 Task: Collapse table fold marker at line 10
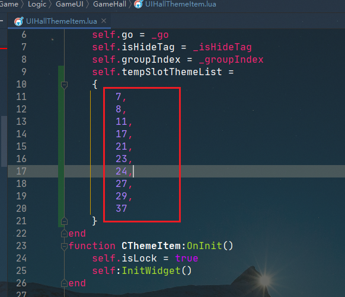(64, 85)
